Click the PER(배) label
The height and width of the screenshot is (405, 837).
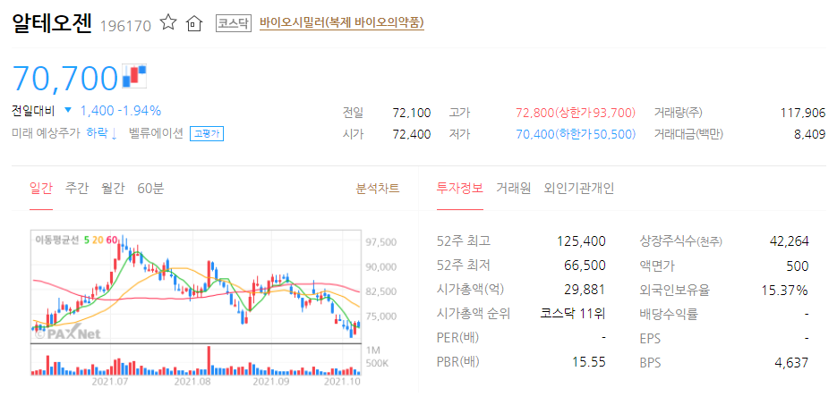click(x=457, y=338)
